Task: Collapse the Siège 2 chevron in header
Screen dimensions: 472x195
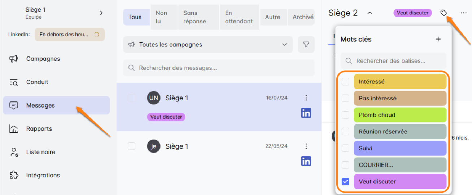Action: 370,13
